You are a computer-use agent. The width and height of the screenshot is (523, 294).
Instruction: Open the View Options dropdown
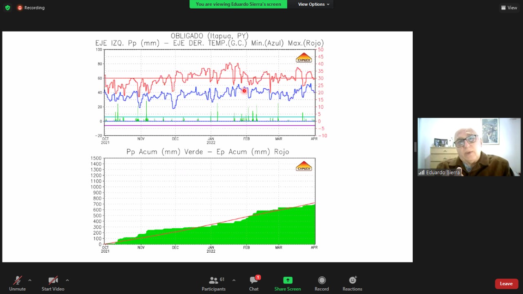[313, 4]
